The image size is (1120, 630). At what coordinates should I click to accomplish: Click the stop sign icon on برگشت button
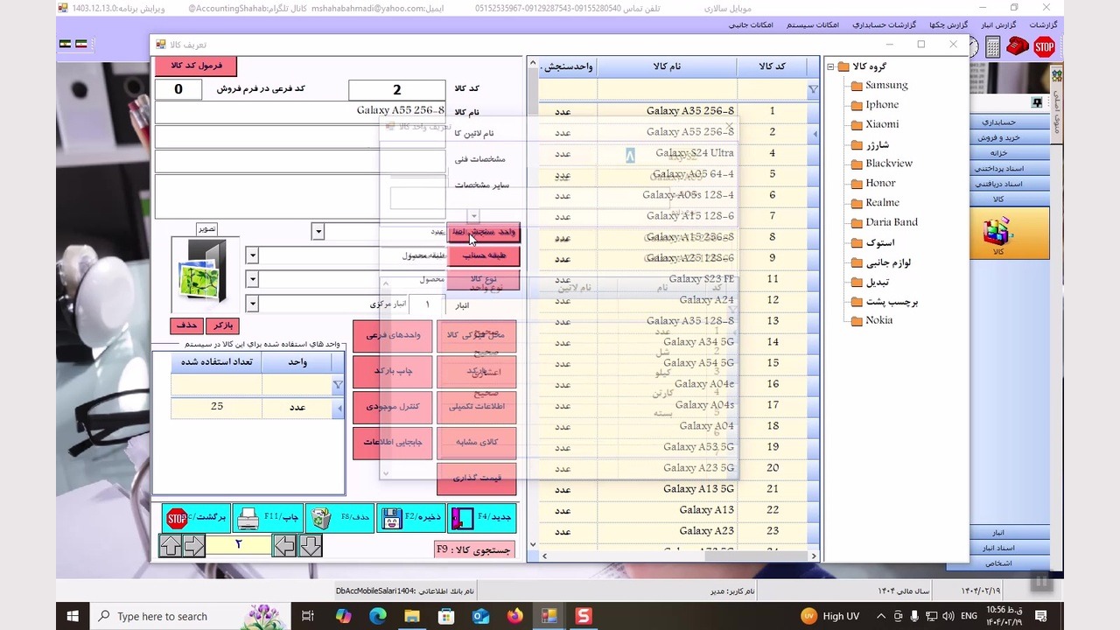pyautogui.click(x=177, y=519)
